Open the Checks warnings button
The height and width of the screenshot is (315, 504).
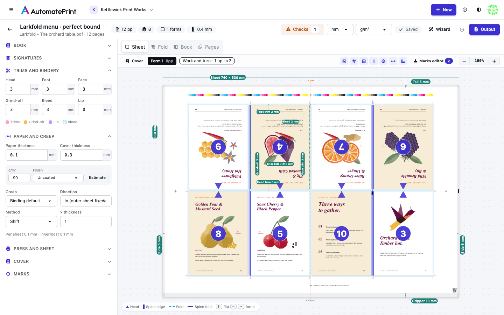(x=302, y=29)
